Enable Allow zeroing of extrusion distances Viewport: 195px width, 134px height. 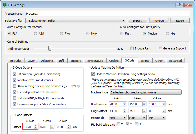(14, 86)
